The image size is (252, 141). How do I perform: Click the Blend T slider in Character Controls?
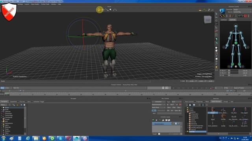[235, 70]
